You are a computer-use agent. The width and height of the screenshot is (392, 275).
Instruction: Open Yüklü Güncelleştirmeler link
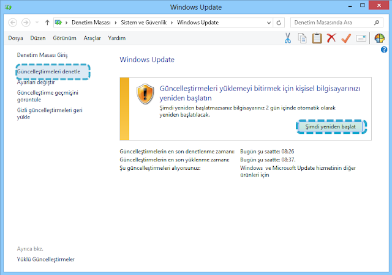pyautogui.click(x=46, y=259)
